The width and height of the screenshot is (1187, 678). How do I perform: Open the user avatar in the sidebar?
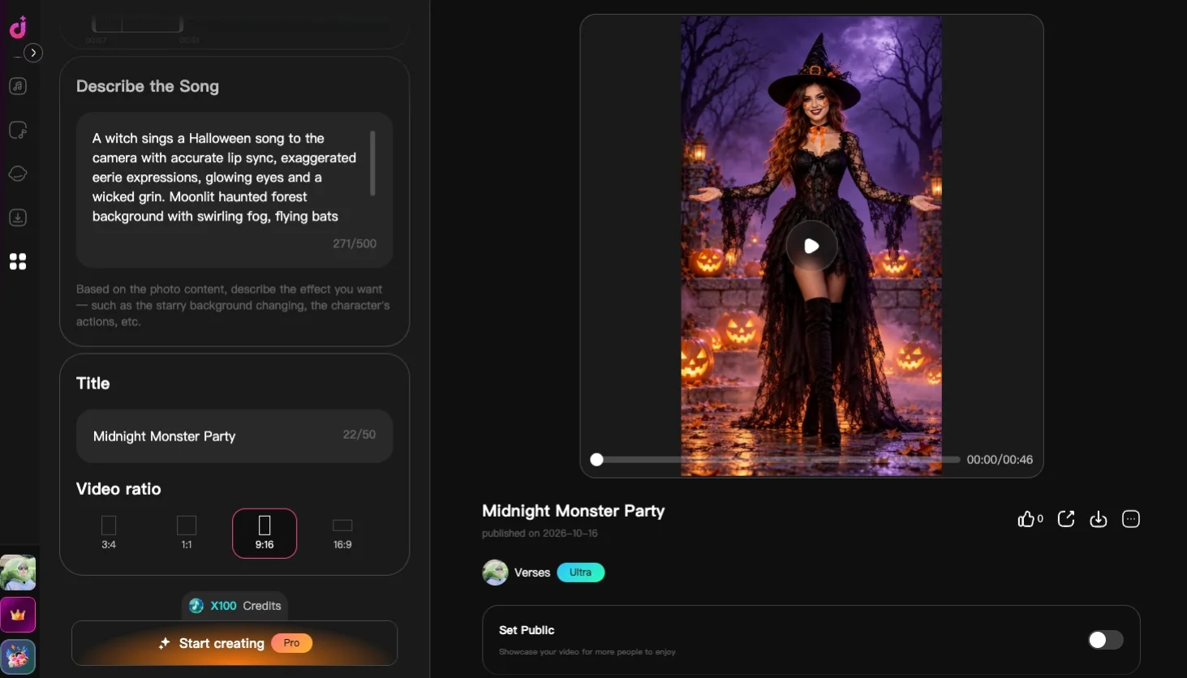pos(18,573)
